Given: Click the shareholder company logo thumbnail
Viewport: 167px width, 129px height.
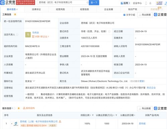Looking at the screenshot, I should coord(16,124).
